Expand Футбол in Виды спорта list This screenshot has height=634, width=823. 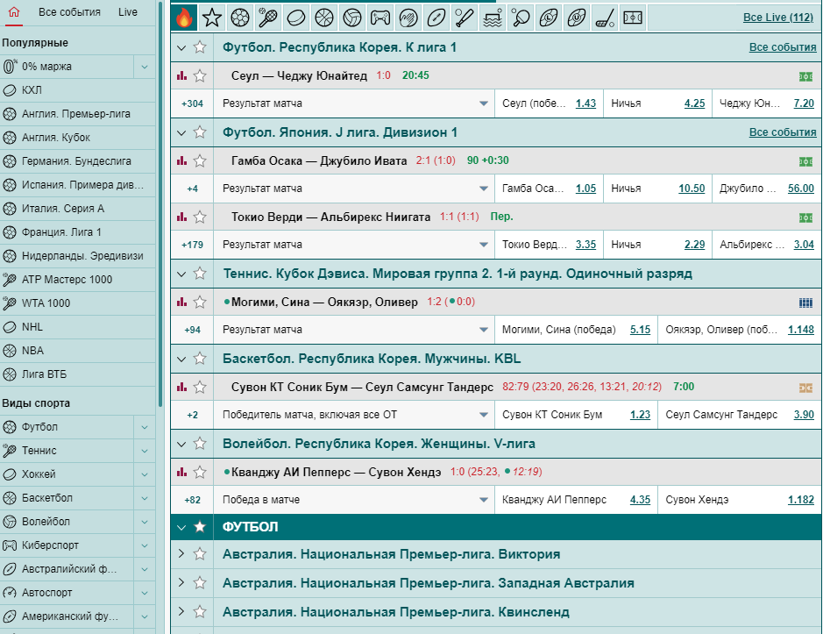145,427
